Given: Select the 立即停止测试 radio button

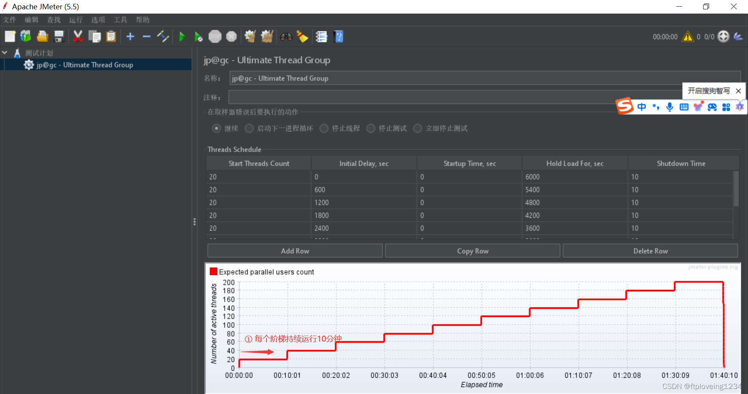Looking at the screenshot, I should [418, 128].
